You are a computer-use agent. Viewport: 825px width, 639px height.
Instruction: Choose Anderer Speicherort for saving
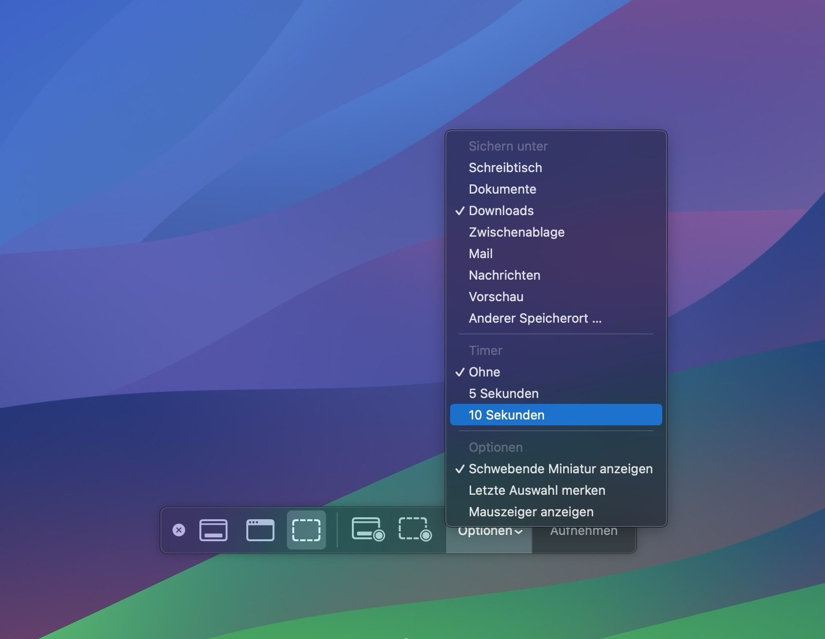point(535,318)
